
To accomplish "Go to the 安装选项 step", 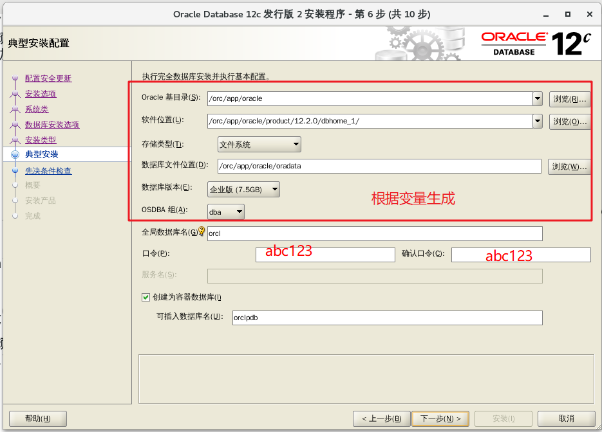I will pyautogui.click(x=41, y=93).
